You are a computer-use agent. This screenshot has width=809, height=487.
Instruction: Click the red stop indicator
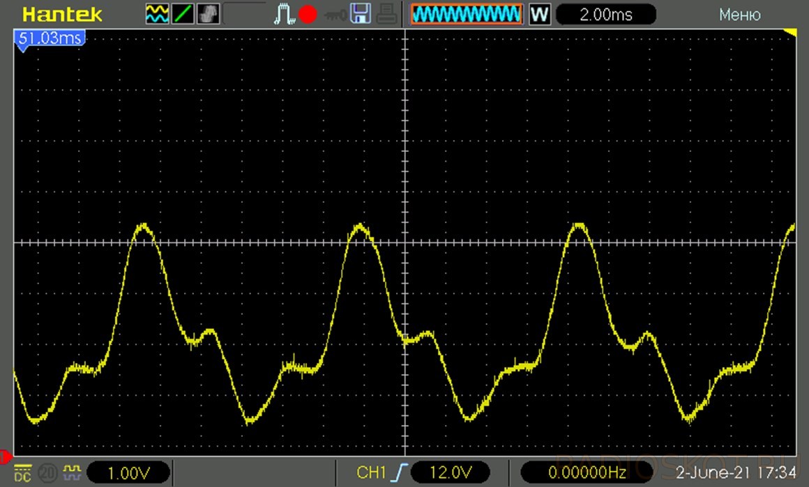308,14
